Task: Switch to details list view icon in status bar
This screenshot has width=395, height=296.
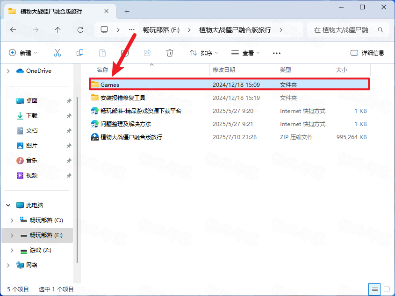Action: (374, 290)
